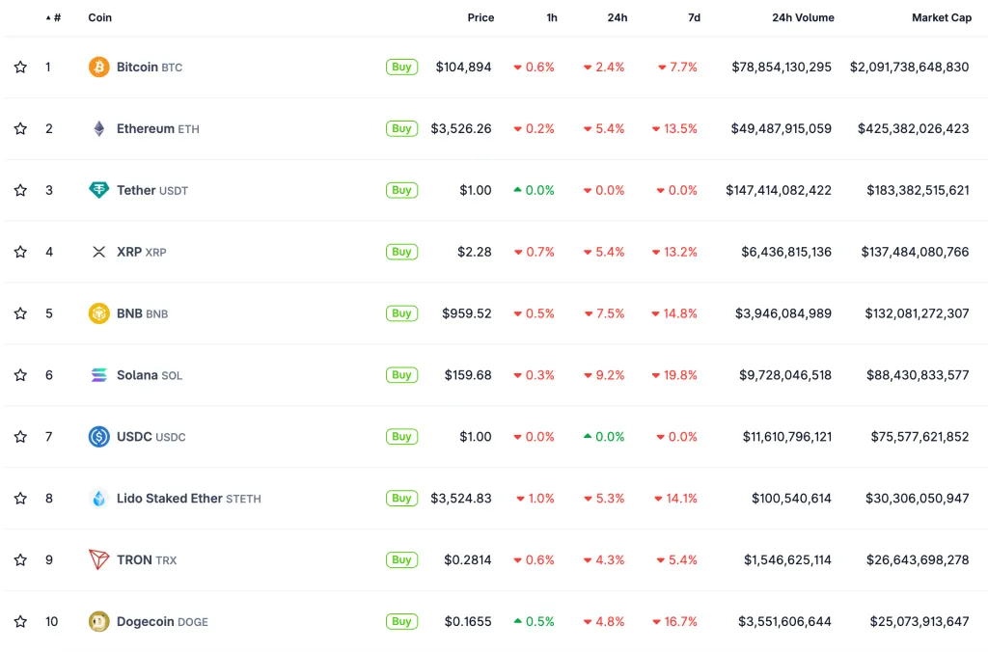Favorite Bitcoin with the star toggle
The width and height of the screenshot is (988, 652).
[20, 67]
